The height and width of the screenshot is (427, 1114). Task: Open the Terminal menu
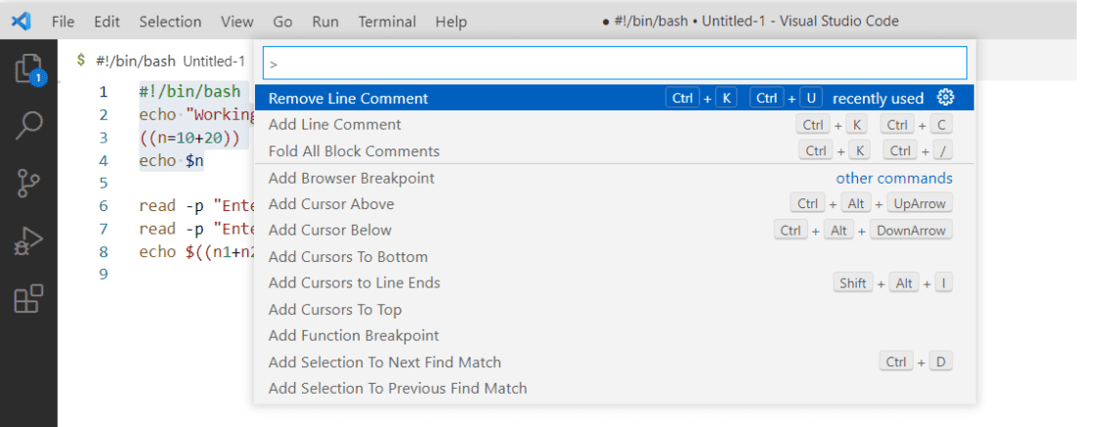coord(387,22)
